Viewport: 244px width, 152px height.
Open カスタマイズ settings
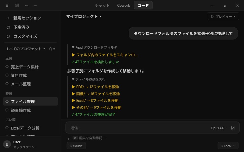click(x=25, y=36)
